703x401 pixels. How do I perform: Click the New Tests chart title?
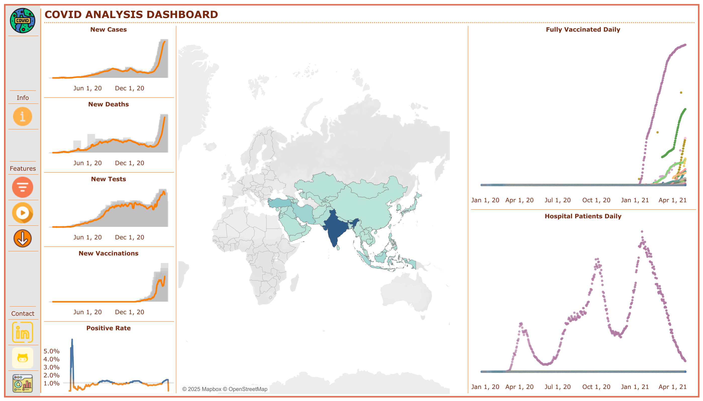coord(108,179)
